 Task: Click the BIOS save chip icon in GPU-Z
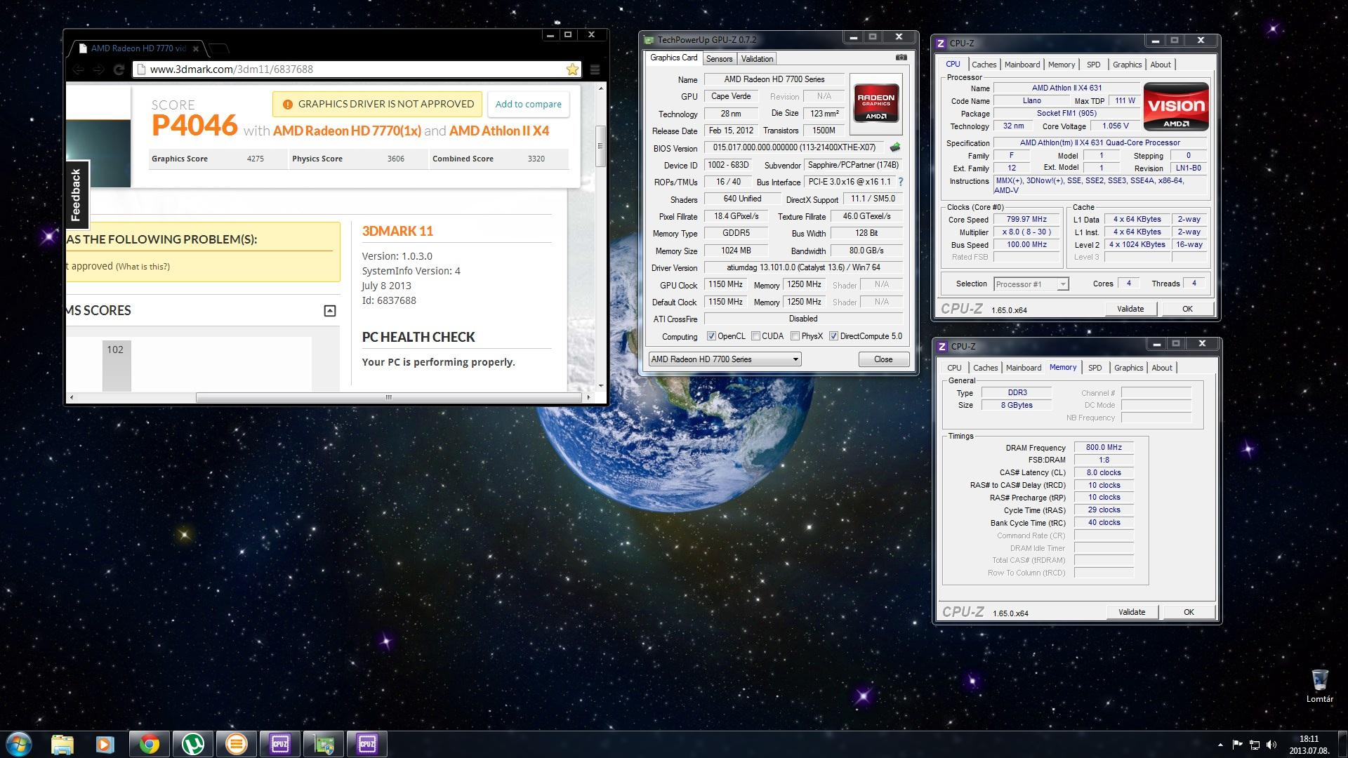[894, 147]
